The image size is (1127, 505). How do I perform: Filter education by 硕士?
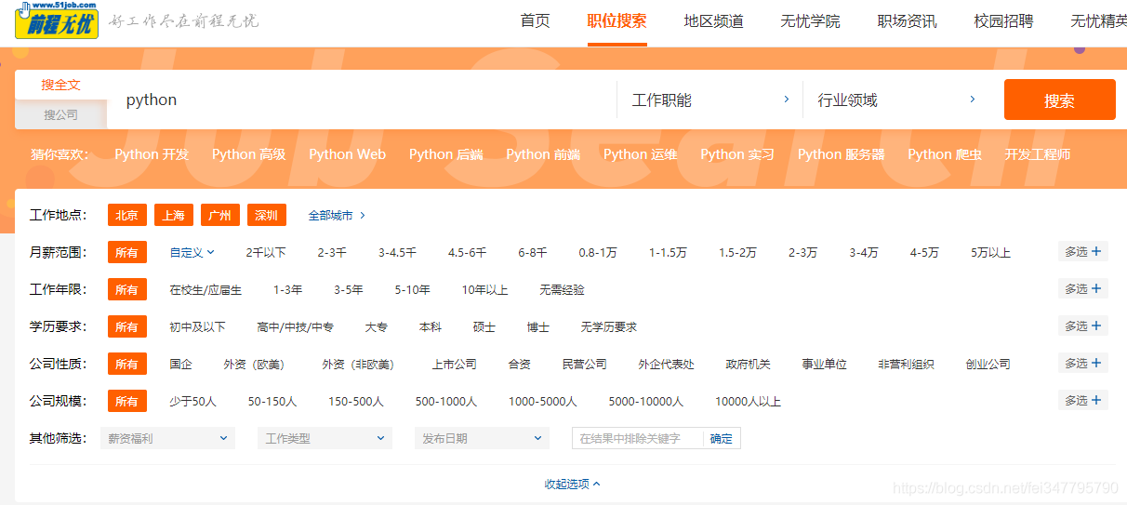[x=484, y=326]
